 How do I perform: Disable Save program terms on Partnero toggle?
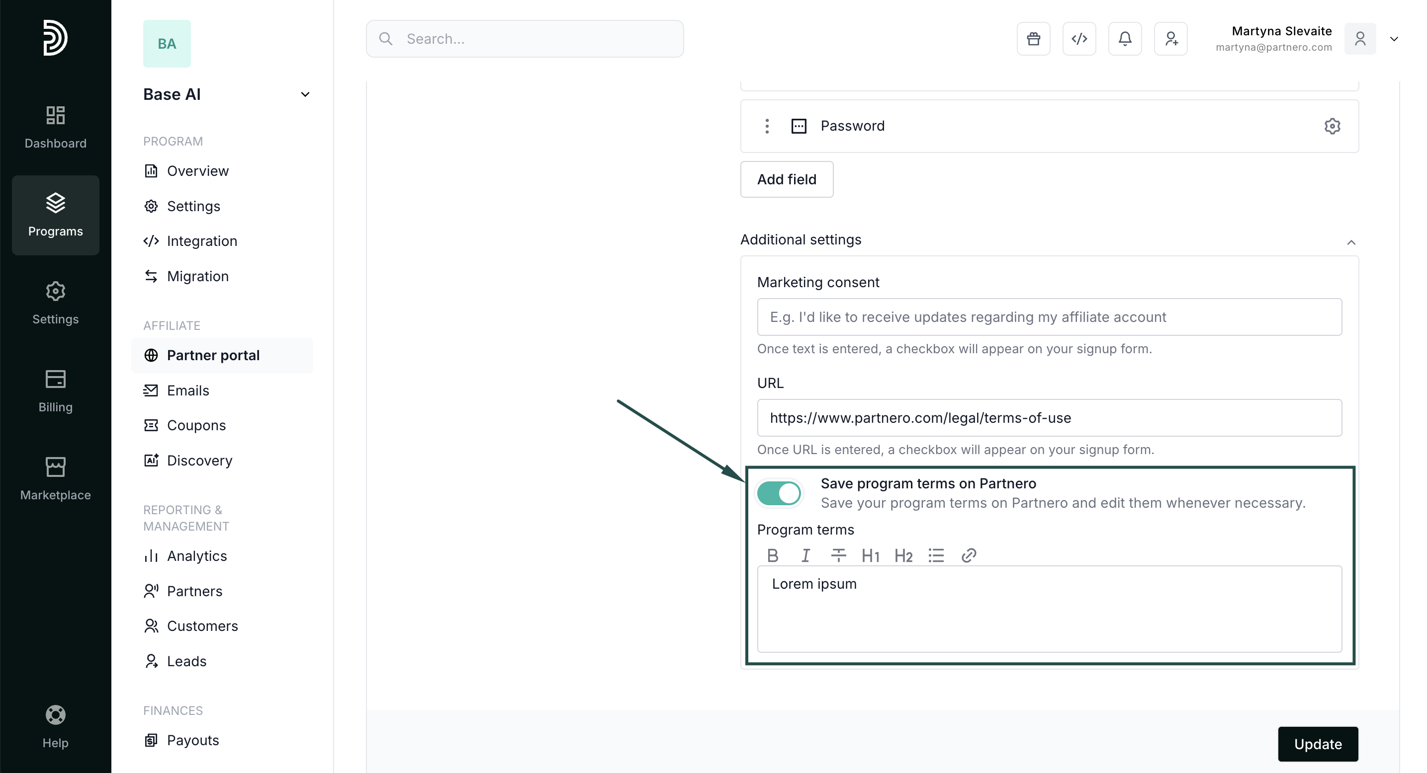point(779,493)
